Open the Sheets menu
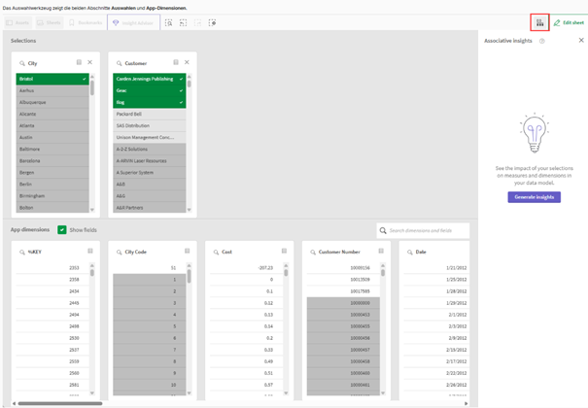The image size is (588, 408). [x=50, y=23]
